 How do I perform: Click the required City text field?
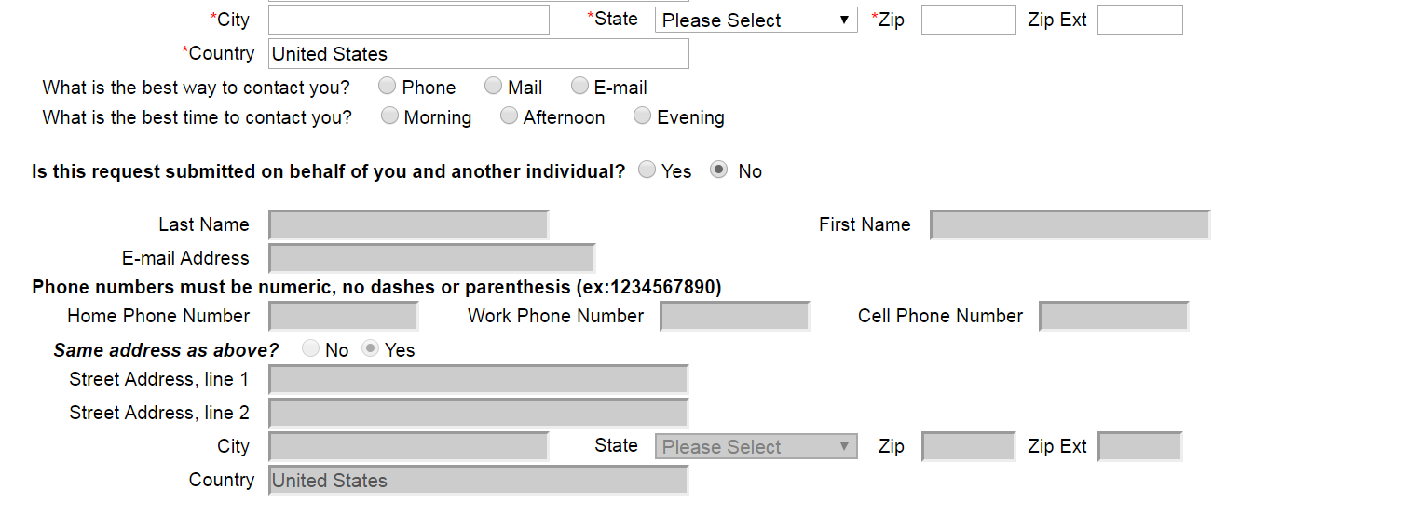click(408, 20)
